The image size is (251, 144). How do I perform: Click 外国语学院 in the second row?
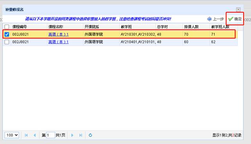[x=94, y=42]
